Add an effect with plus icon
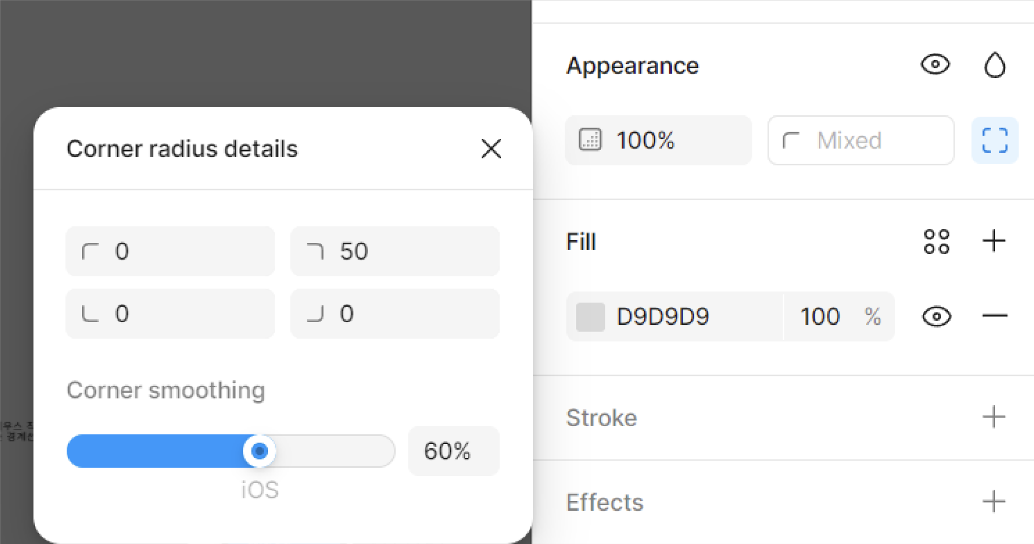1034x544 pixels. pos(994,501)
